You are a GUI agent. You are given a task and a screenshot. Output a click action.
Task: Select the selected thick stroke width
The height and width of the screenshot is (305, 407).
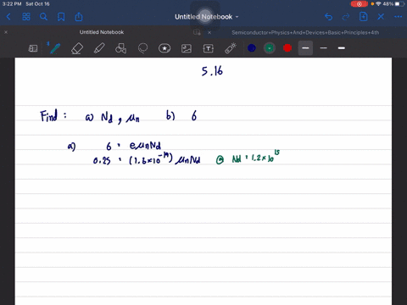[x=305, y=48]
